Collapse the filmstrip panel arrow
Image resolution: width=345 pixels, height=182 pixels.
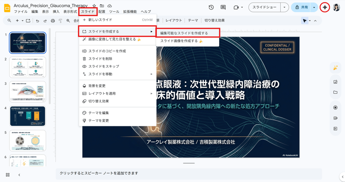pyautogui.click(x=19, y=175)
